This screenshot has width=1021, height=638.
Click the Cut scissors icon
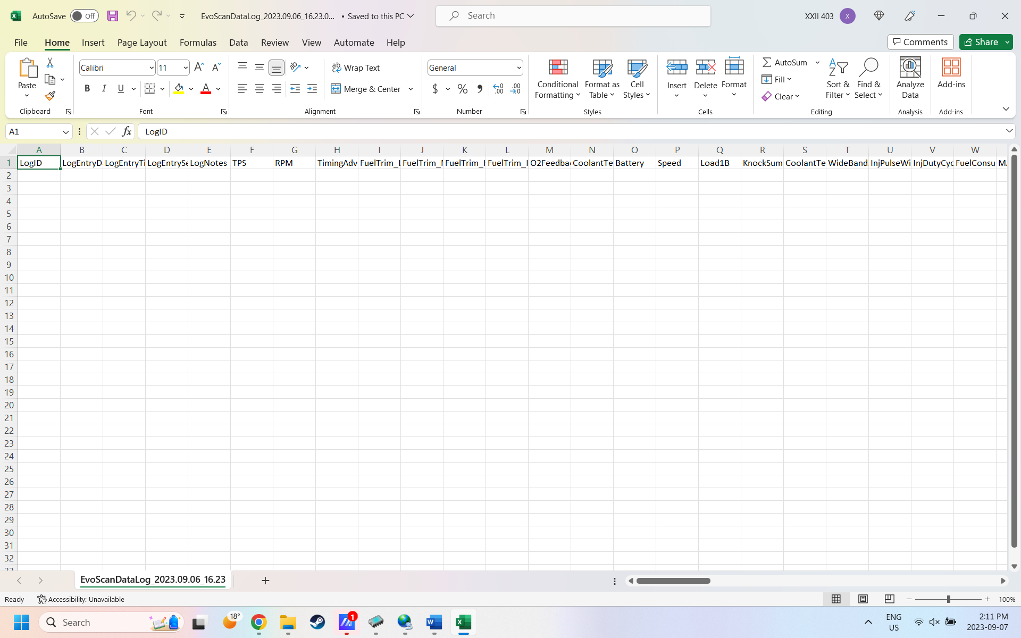[x=50, y=63]
